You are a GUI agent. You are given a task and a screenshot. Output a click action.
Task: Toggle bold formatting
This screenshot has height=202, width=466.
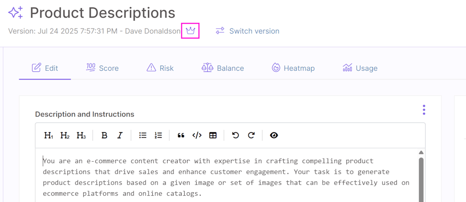[x=104, y=135]
